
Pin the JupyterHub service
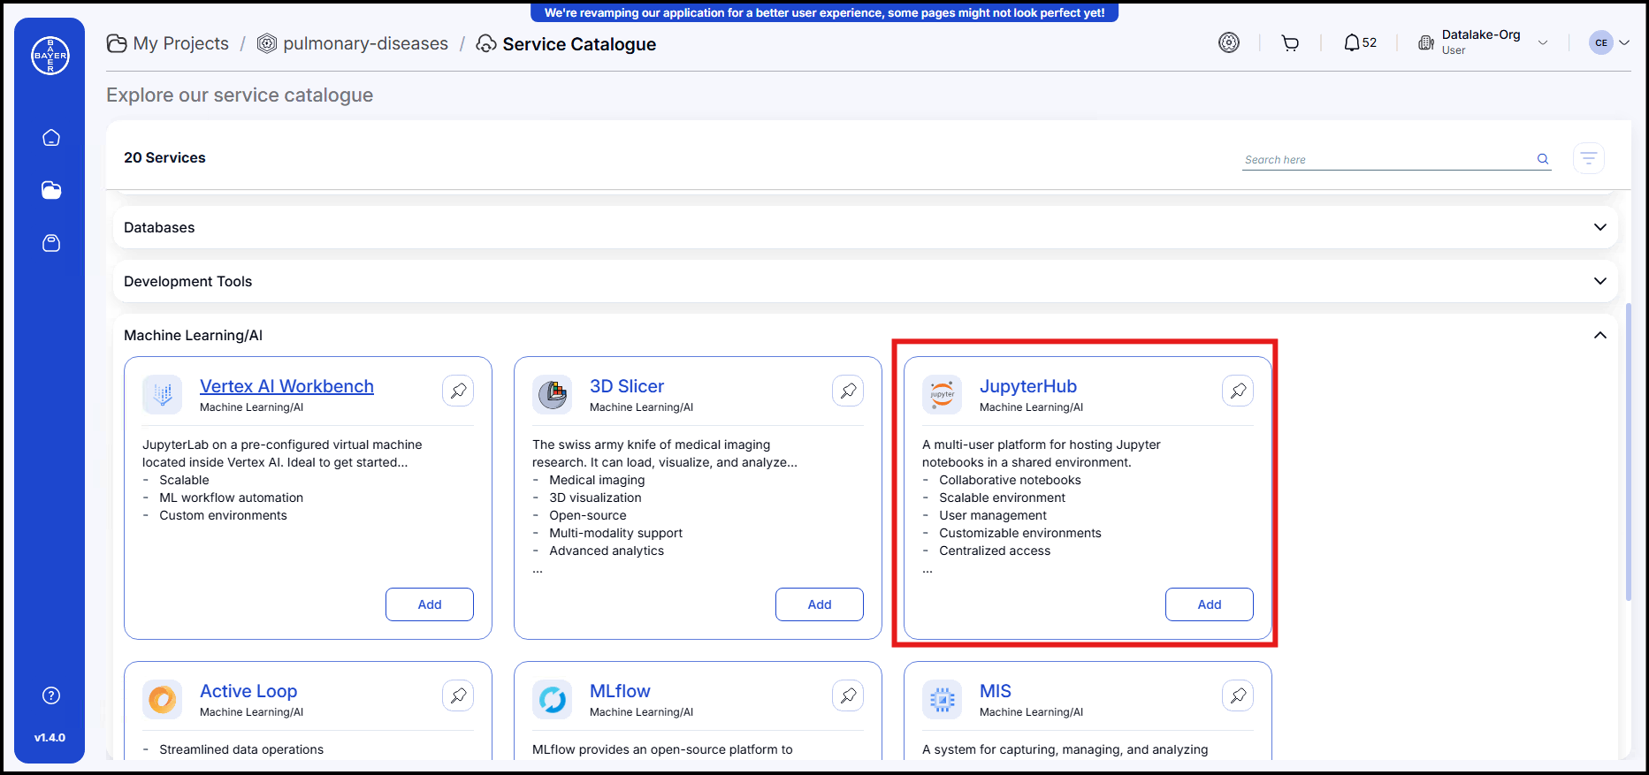(1238, 391)
